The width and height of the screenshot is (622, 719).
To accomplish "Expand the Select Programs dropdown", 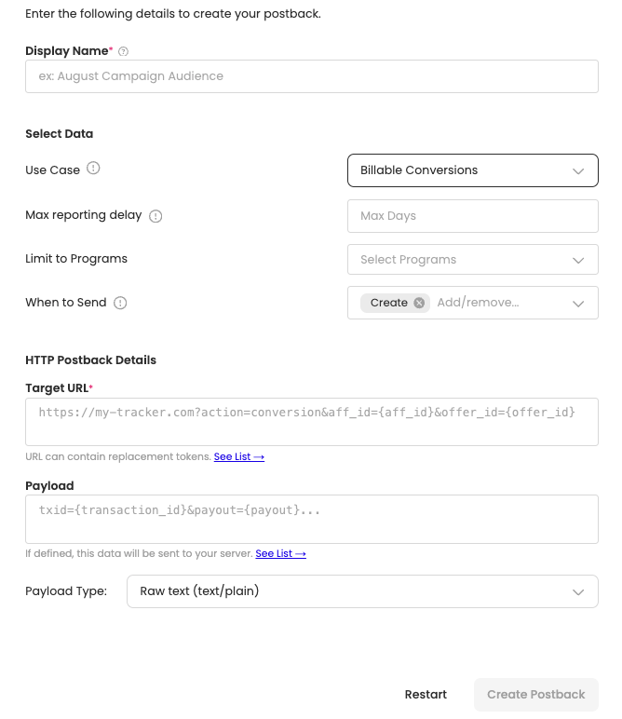I will [472, 260].
